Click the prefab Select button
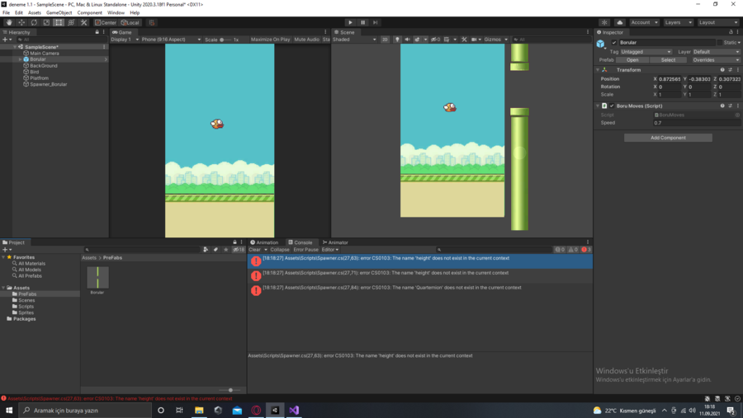This screenshot has height=418, width=743. (x=668, y=60)
